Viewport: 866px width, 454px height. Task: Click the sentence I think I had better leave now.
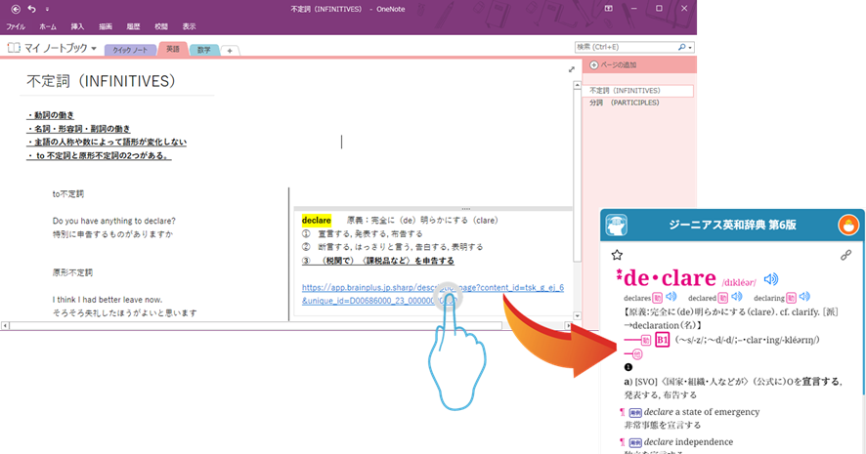(108, 300)
